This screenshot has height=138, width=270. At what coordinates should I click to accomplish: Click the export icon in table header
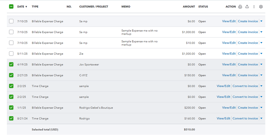247,7
